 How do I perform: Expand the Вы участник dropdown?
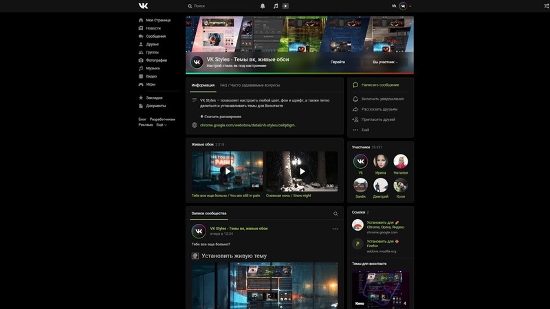pyautogui.click(x=385, y=62)
